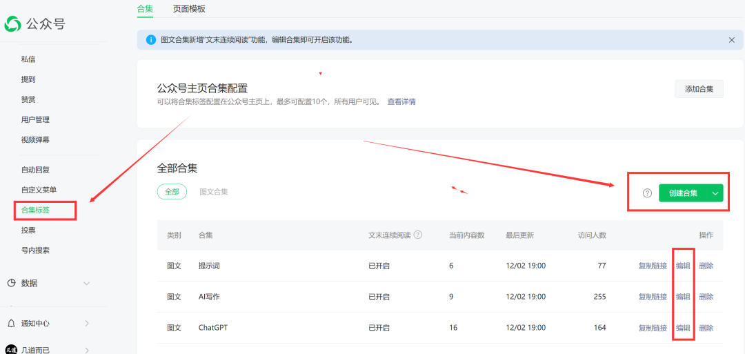This screenshot has height=354, width=745.
Task: Click the AI写作 collection name
Action: [209, 297]
